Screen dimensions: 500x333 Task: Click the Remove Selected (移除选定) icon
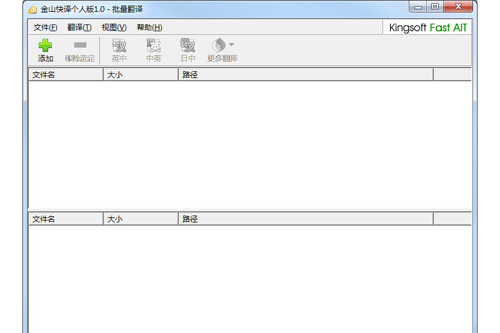pyautogui.click(x=80, y=46)
